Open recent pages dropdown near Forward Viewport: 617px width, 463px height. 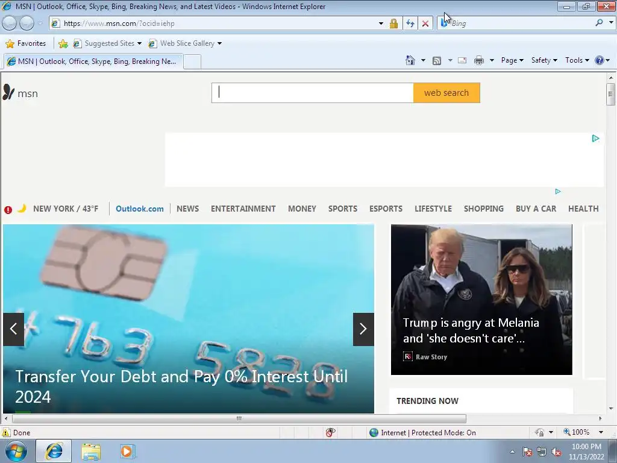pyautogui.click(x=40, y=24)
